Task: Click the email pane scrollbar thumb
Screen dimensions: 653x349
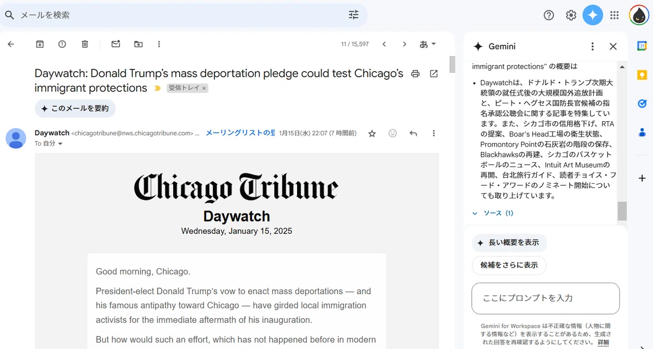Action: point(452,64)
